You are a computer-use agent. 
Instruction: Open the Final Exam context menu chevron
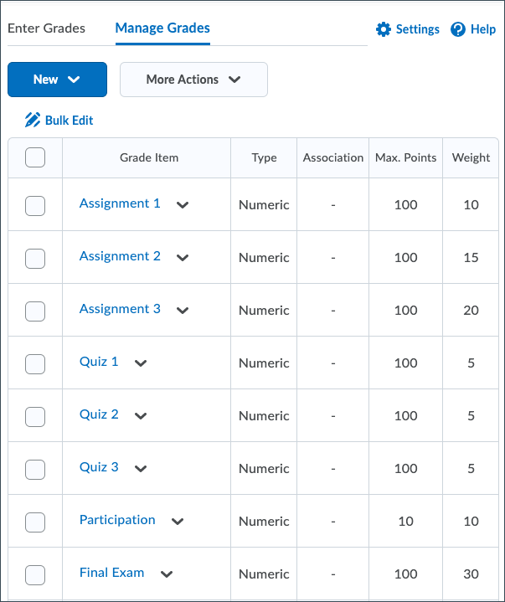pyautogui.click(x=167, y=574)
